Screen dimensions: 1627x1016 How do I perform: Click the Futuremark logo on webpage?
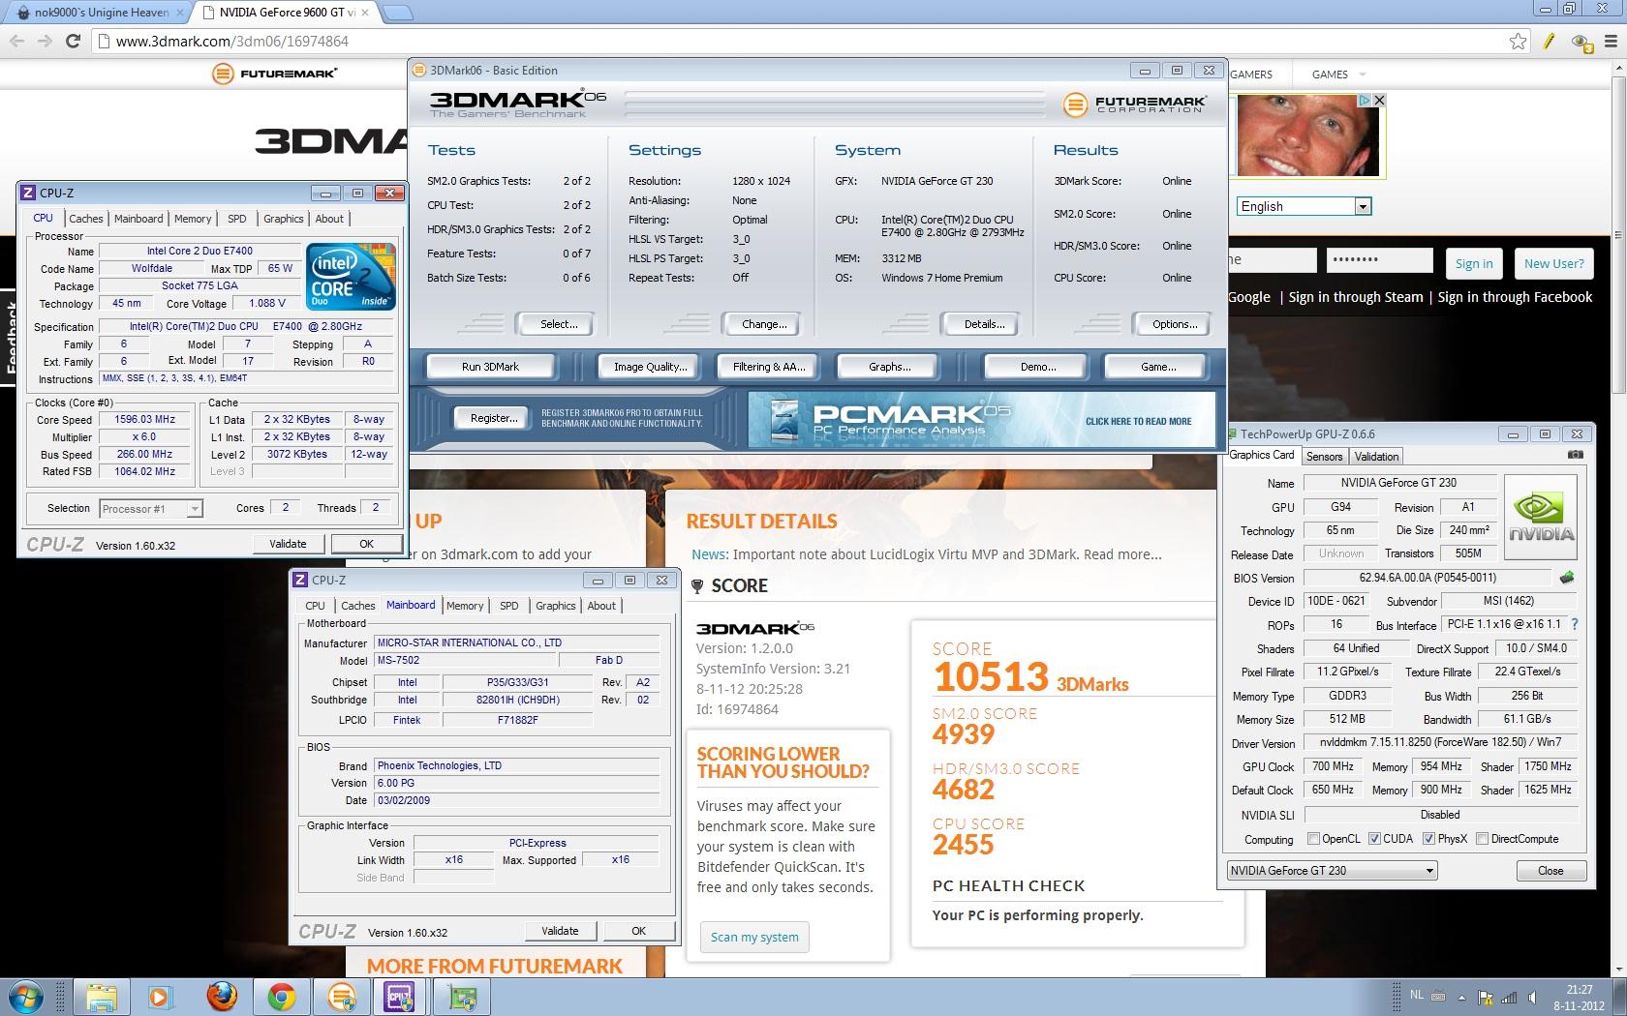point(275,74)
